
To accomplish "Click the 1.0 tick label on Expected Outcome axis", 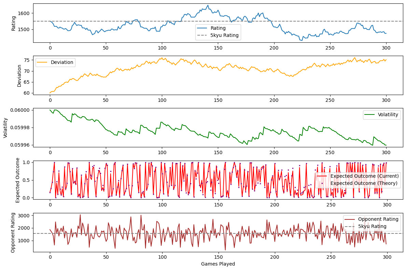I will (x=26, y=162).
